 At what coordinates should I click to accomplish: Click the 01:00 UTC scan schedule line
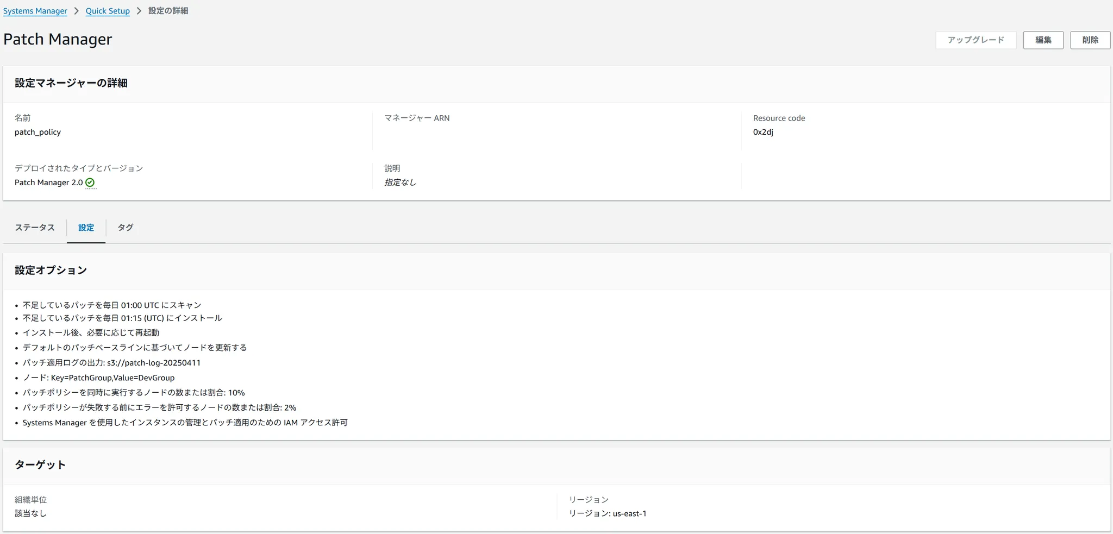tap(112, 305)
